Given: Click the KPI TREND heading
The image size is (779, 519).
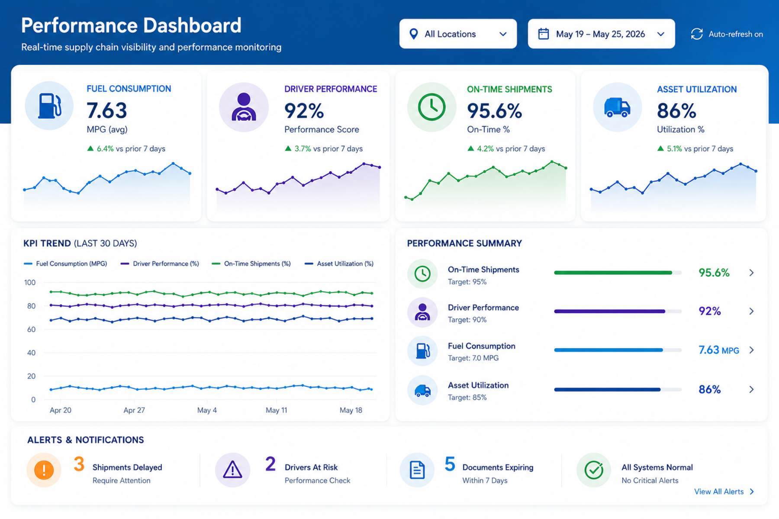Looking at the screenshot, I should click(80, 243).
